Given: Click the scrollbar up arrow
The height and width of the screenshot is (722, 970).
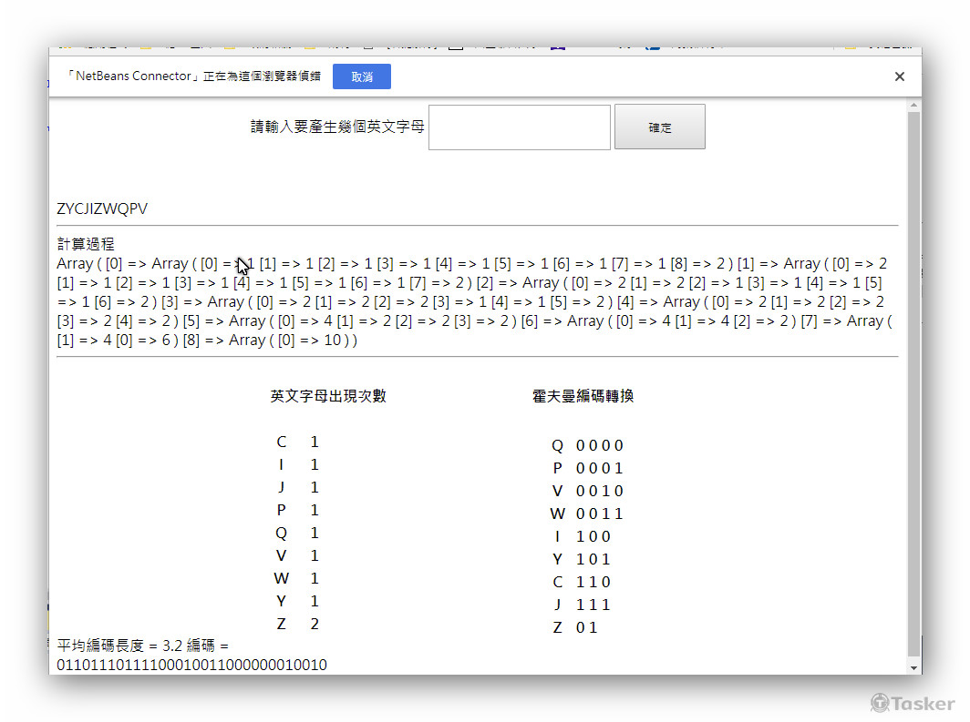Looking at the screenshot, I should [x=913, y=106].
